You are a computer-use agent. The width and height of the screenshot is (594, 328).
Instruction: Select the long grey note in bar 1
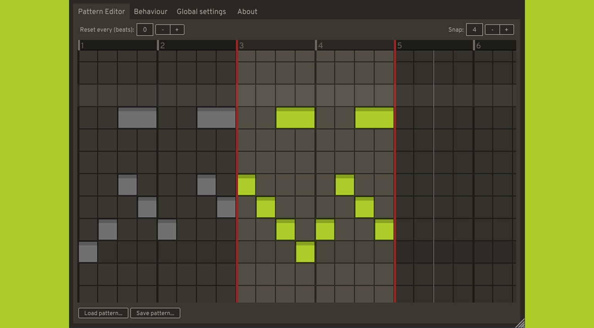pos(137,118)
